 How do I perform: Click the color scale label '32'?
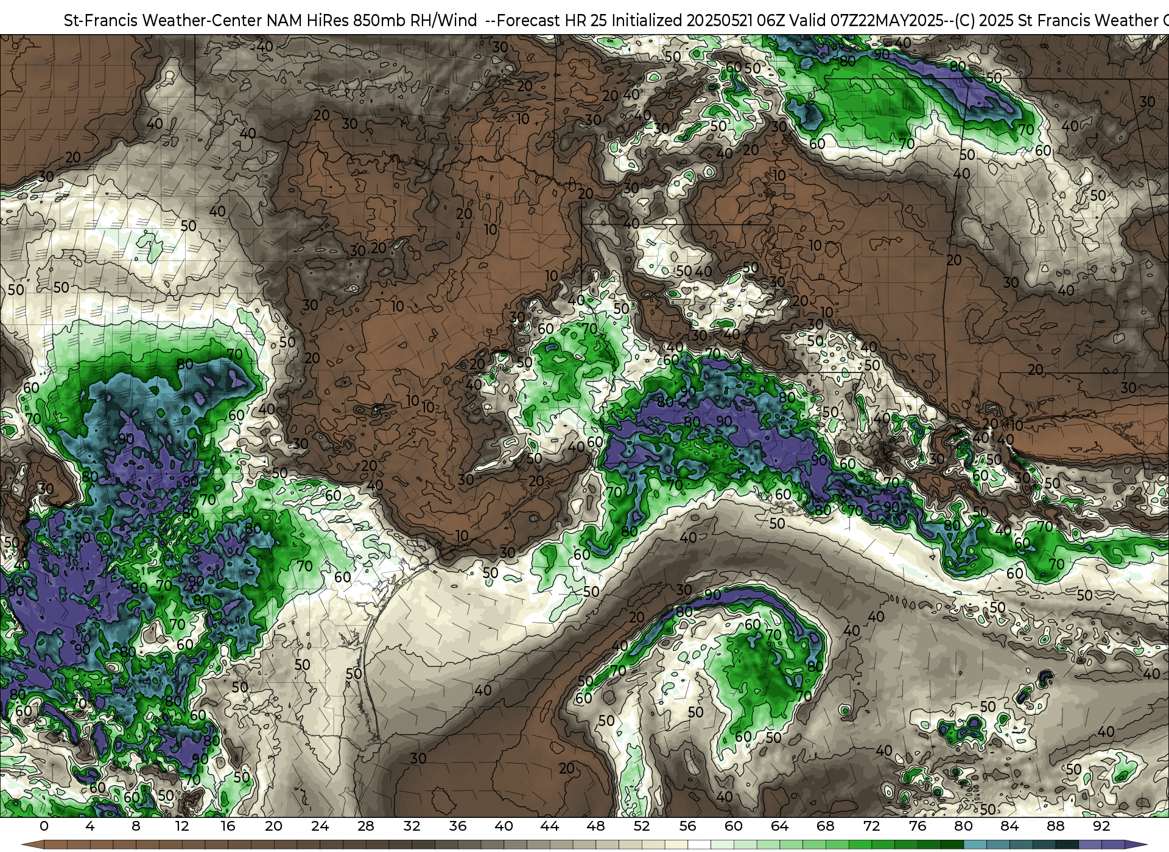[x=412, y=826]
